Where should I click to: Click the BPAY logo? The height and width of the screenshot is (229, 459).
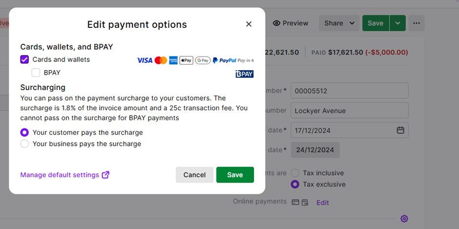coord(244,74)
